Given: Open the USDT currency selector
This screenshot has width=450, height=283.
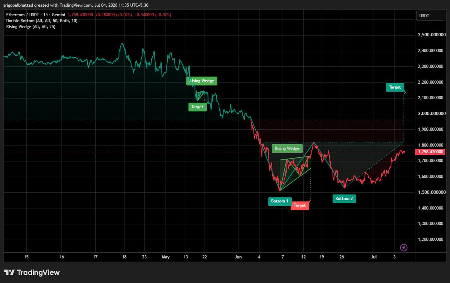Looking at the screenshot, I should (x=431, y=15).
